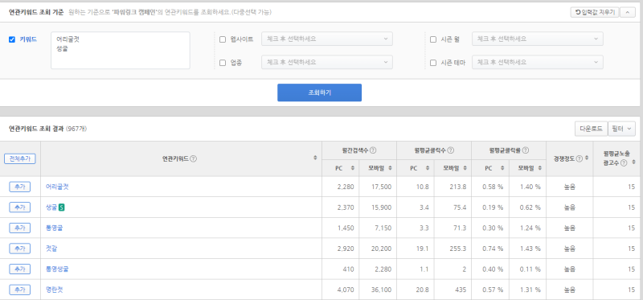Click the 입력값 지우기 button
This screenshot has width=643, height=300.
pos(595,12)
